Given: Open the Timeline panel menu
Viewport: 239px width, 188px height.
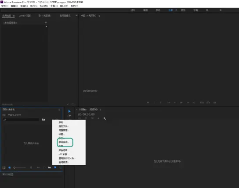Looking at the screenshot, I should [100, 110].
